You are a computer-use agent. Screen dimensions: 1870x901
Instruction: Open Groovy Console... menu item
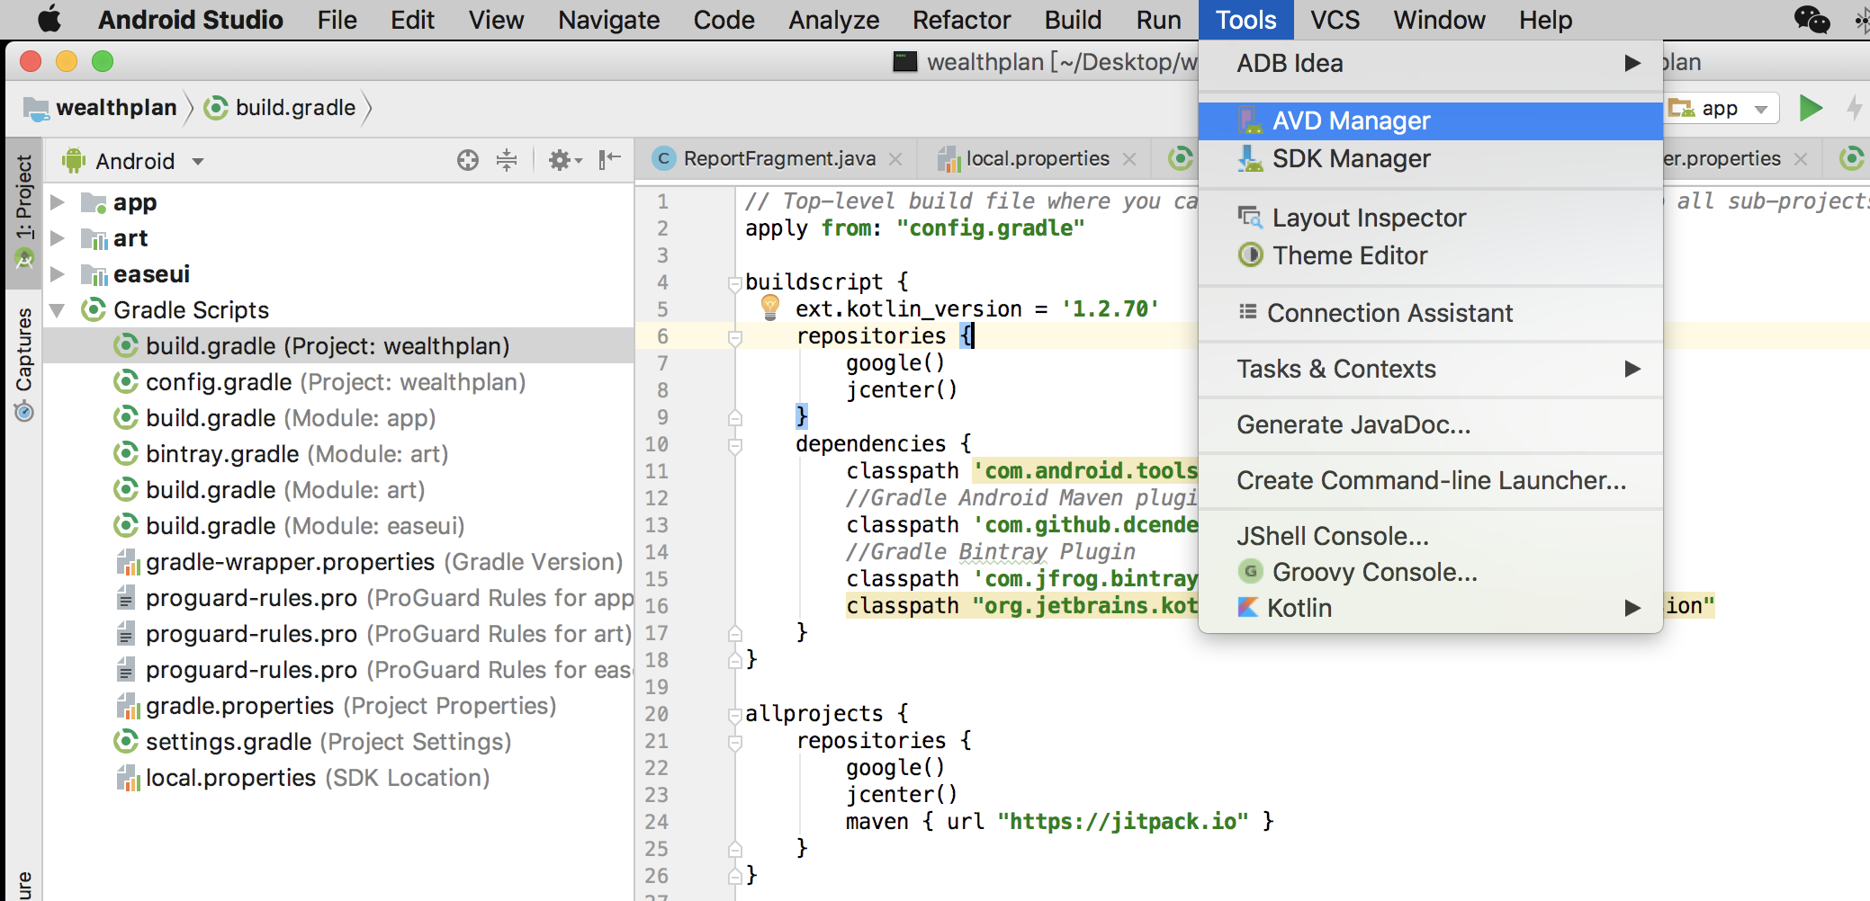1430,572
